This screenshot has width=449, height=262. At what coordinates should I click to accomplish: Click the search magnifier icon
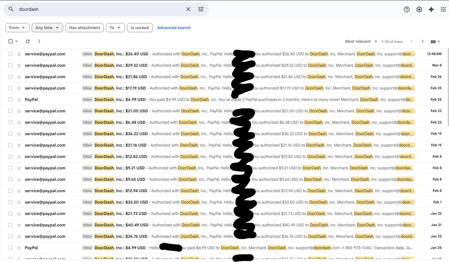(x=11, y=9)
